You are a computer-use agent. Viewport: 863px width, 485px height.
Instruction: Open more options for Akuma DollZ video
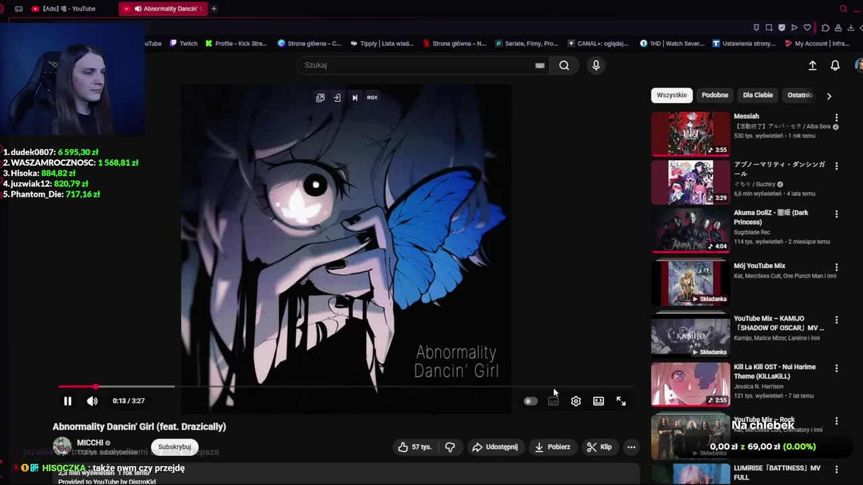pos(837,214)
